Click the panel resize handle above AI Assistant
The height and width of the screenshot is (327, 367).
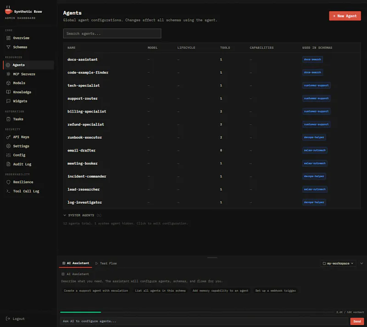[212, 257]
